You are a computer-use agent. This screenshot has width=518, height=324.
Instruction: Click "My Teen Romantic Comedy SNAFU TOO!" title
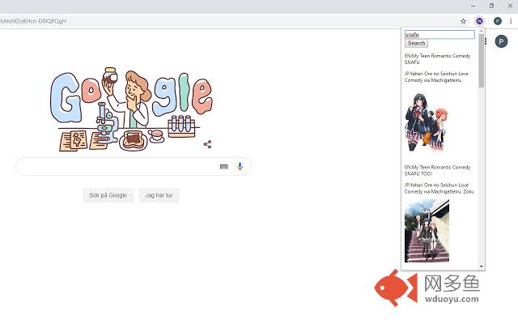(x=437, y=170)
